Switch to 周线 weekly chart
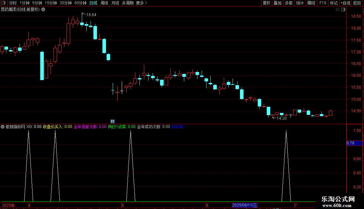The height and width of the screenshot is (209, 364). tap(104, 3)
